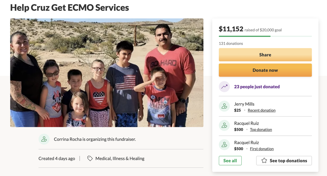The width and height of the screenshot is (327, 176).
Task: Open See top donations
Action: coord(284,161)
